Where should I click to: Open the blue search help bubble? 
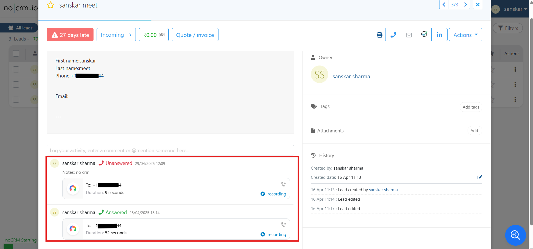click(x=515, y=235)
